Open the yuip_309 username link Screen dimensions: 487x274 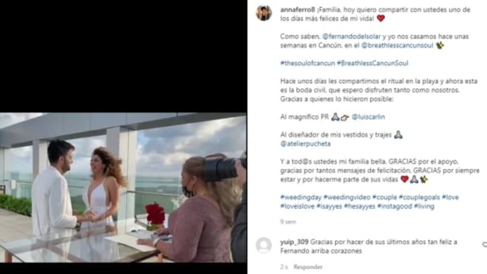(294, 242)
